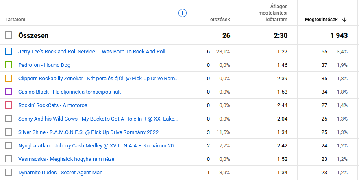359x180 pixels.
Task: Open Silver Shine - R.A.M.O.N.E.S. video link
Action: [x=88, y=132]
